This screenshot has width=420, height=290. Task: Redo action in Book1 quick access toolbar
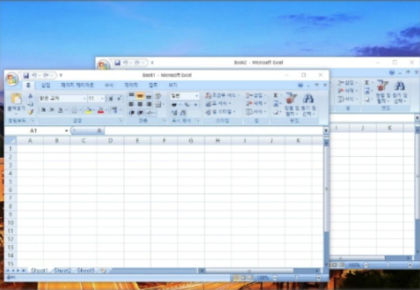(x=45, y=76)
